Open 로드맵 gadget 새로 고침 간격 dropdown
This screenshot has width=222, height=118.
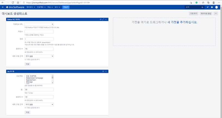[39, 104]
